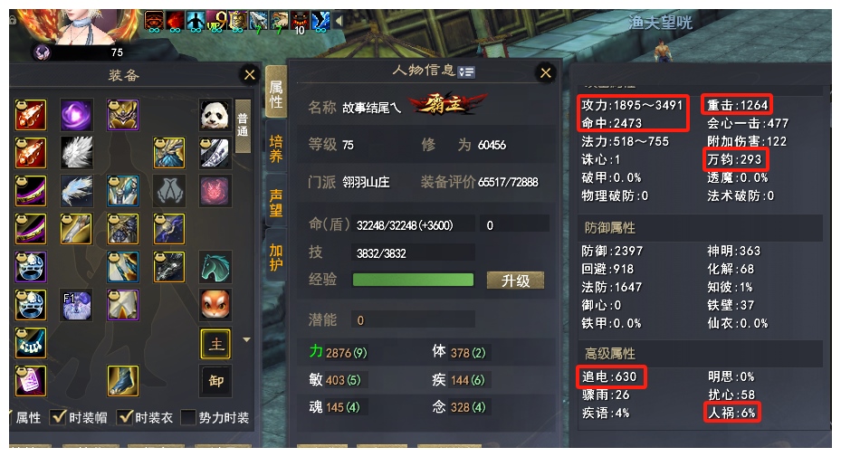
Task: Click the panda pet icon
Action: [x=215, y=115]
